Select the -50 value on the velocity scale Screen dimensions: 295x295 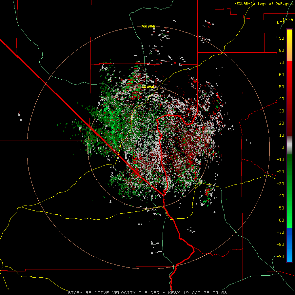(x=280, y=208)
